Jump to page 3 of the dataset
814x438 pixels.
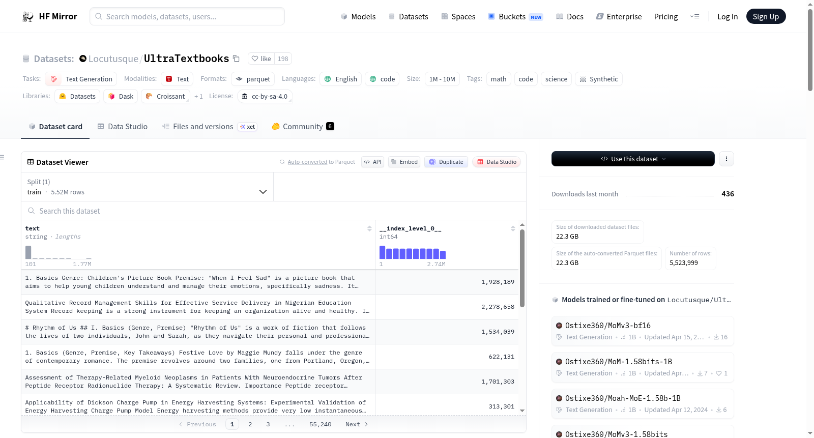click(x=268, y=424)
